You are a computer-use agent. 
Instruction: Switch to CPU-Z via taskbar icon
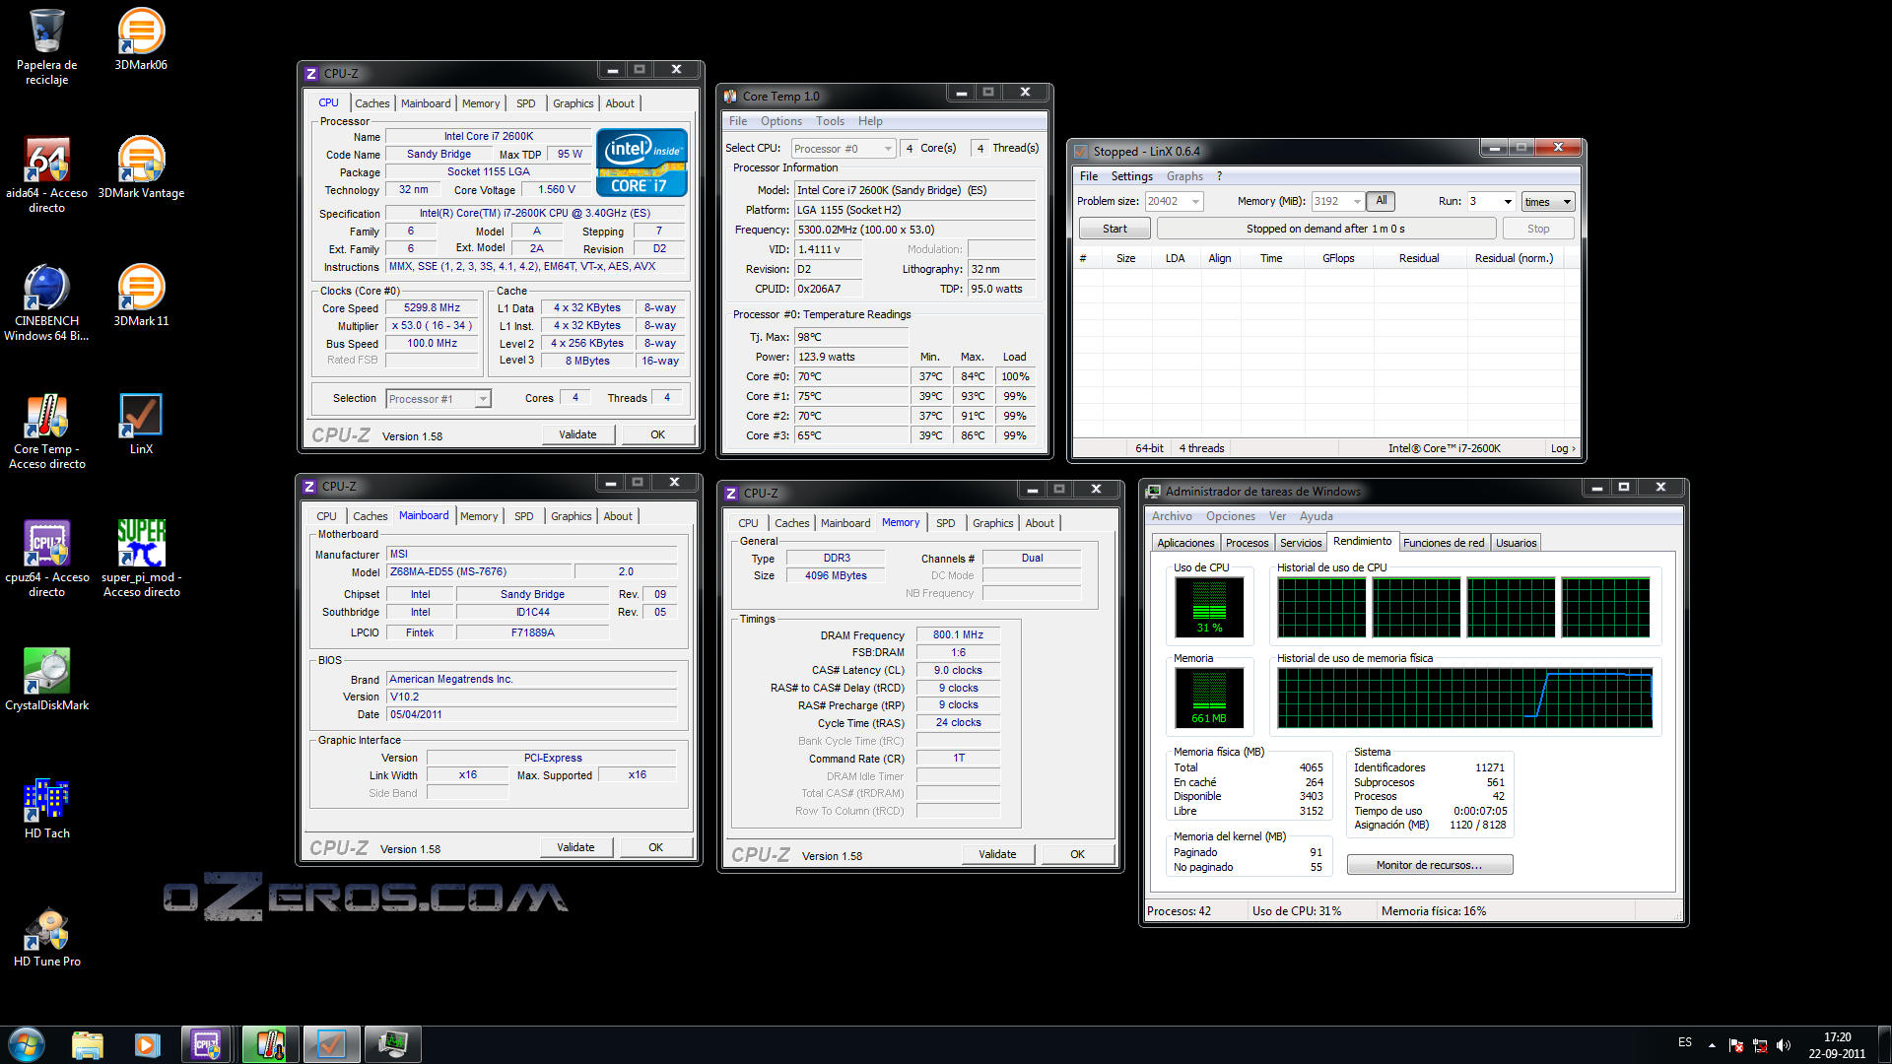(206, 1043)
